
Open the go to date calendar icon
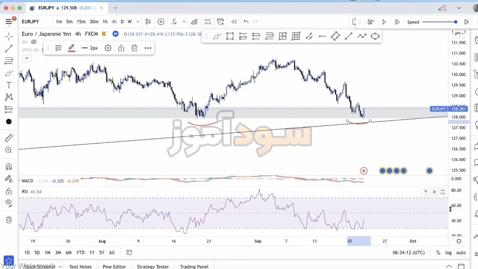coord(129,253)
